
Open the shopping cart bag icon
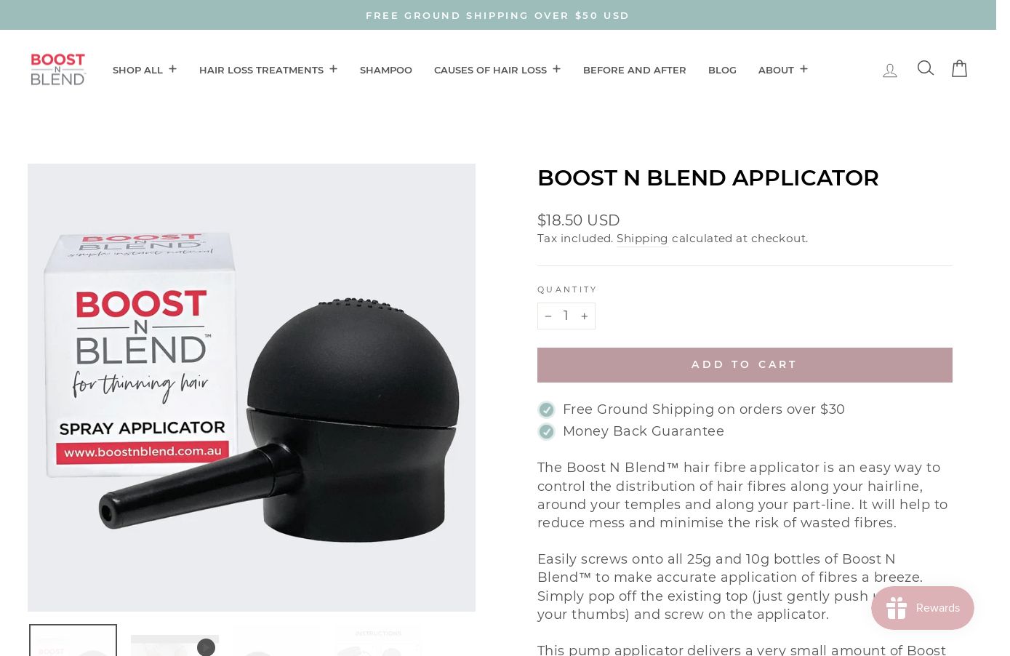960,68
